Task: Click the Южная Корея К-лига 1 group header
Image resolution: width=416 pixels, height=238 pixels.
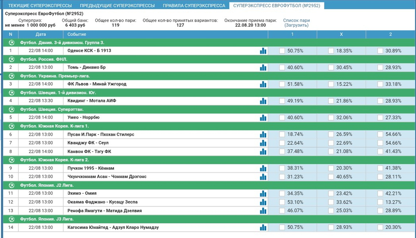Action: point(54,126)
